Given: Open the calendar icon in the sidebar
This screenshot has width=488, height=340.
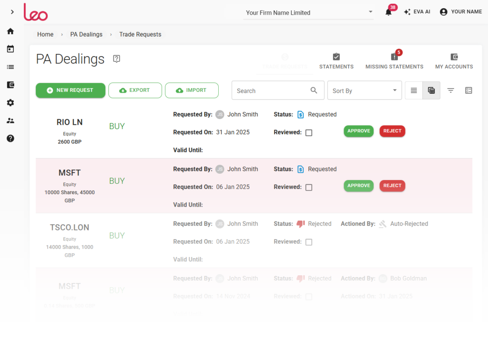Looking at the screenshot, I should (x=10, y=49).
